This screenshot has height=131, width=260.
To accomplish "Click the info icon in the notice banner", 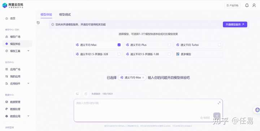I will click(x=53, y=24).
